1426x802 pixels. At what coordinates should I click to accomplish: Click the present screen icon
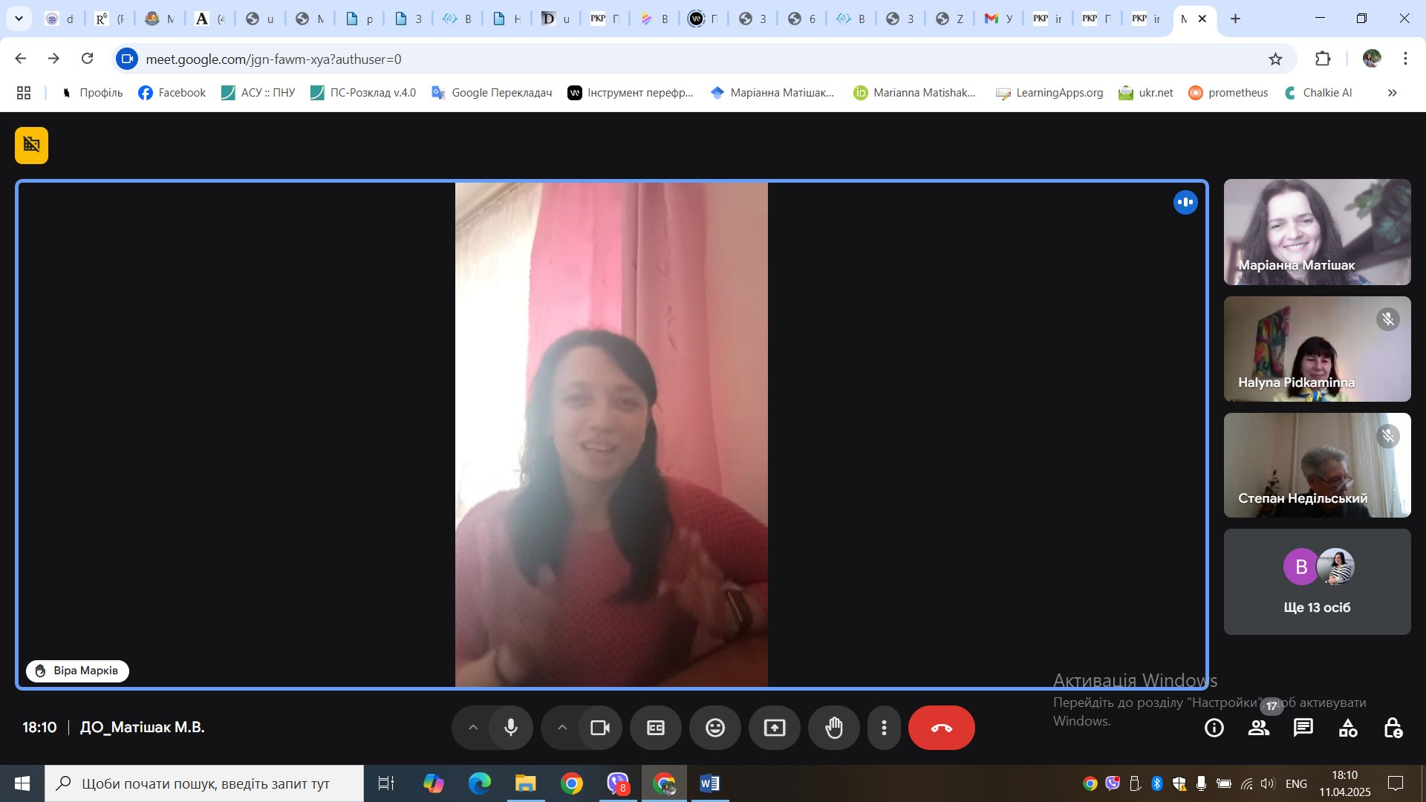(774, 728)
